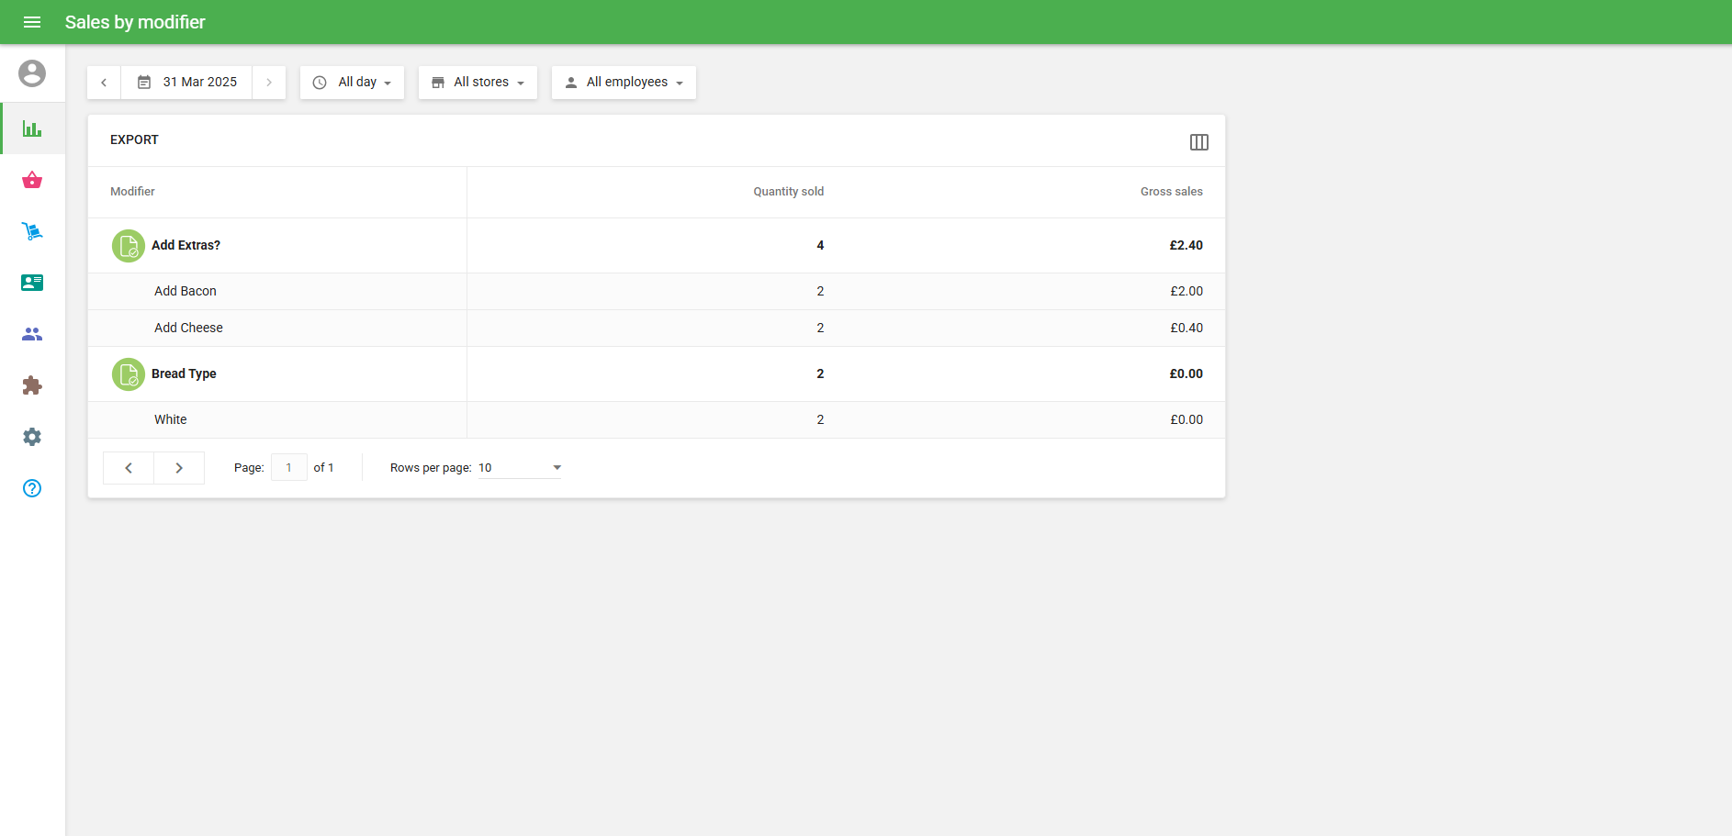Open the Customers people icon
1732x836 pixels.
(32, 334)
